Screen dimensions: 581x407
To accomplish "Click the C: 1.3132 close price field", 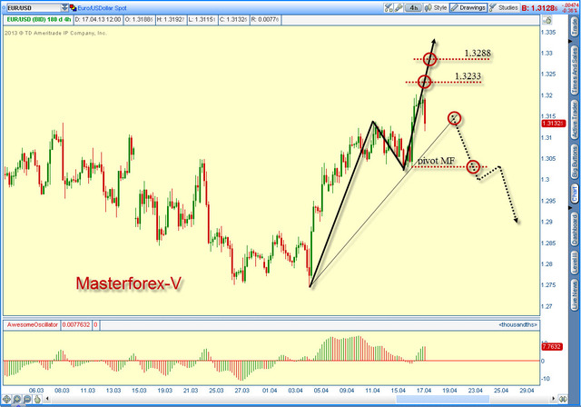I will coord(233,20).
